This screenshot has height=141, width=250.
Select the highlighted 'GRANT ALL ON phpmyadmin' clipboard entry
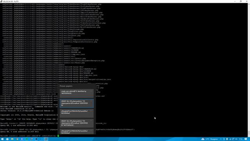77,103
